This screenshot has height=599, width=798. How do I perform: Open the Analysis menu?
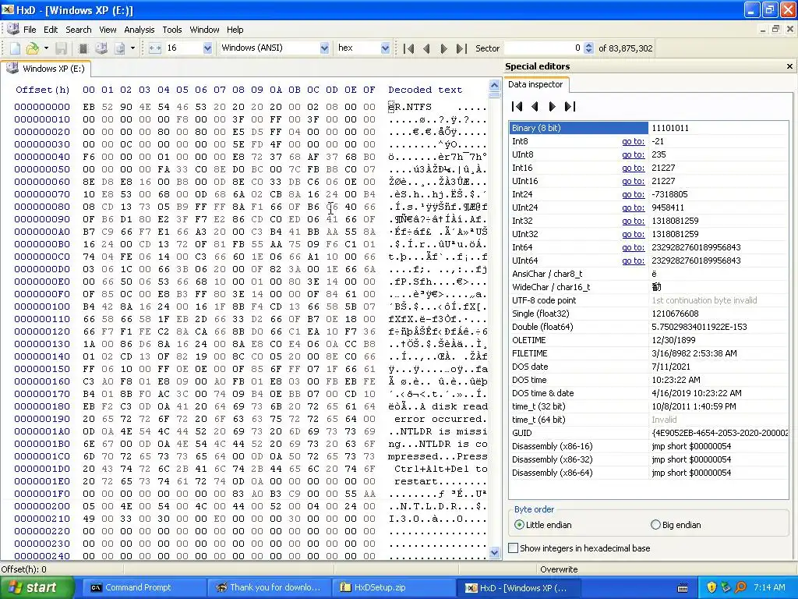(139, 30)
